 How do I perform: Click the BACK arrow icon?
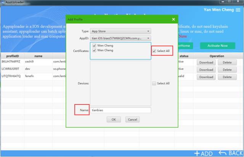point(223,153)
